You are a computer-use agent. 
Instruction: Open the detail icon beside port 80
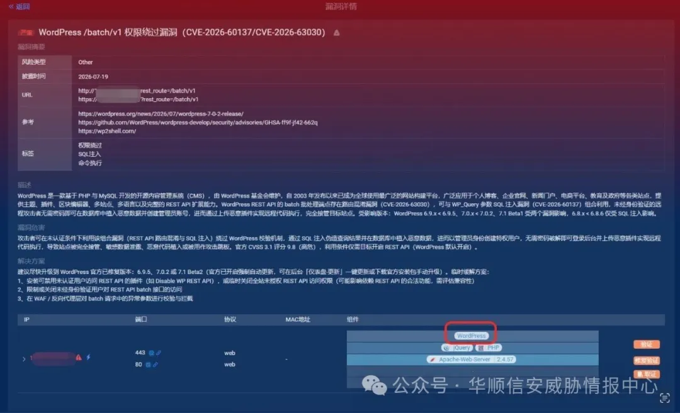(x=148, y=365)
